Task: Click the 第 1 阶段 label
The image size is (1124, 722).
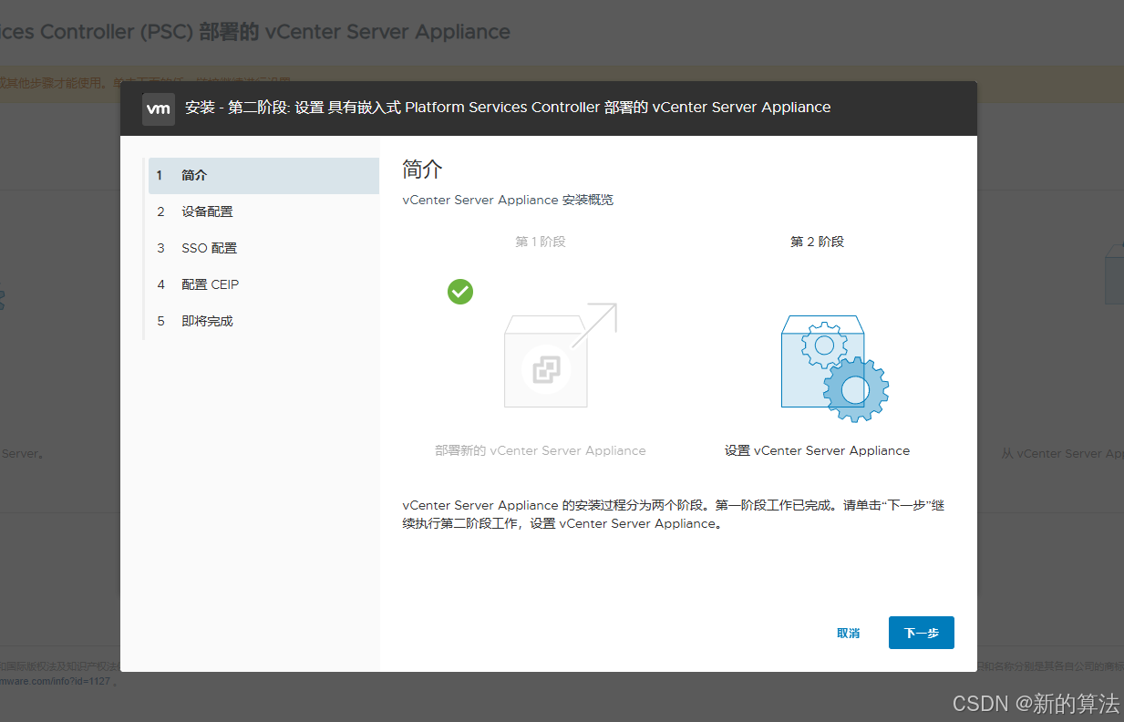Action: coord(541,242)
